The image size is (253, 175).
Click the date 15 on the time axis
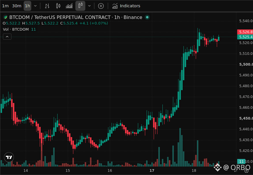coord(68,171)
